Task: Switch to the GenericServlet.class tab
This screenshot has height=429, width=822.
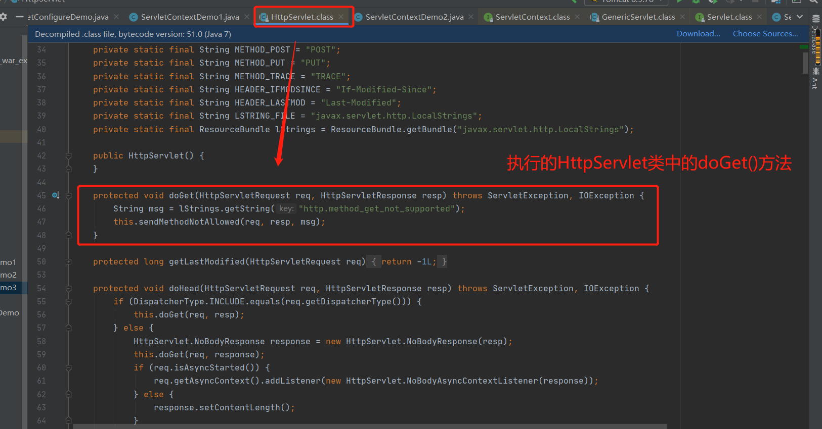Action: tap(638, 17)
